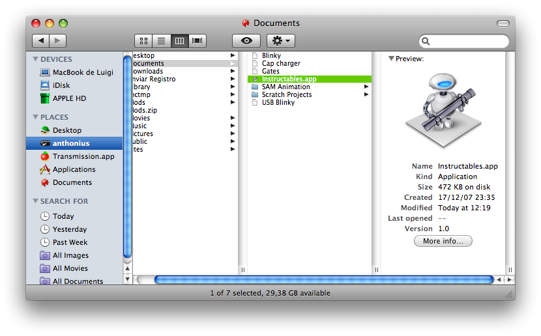Image resolution: width=541 pixels, height=336 pixels.
Task: Select Transmission.app in the sidebar
Action: 74,156
